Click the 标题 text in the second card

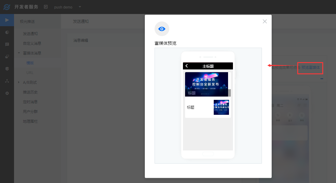191,107
